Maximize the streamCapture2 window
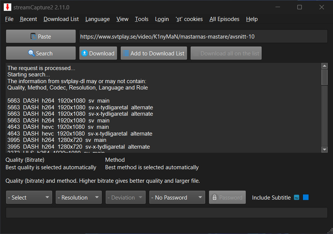This screenshot has width=333, height=234. (300, 7)
